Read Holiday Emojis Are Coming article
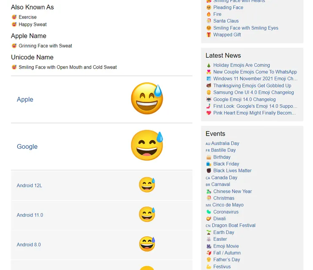The width and height of the screenshot is (313, 270). (x=242, y=65)
